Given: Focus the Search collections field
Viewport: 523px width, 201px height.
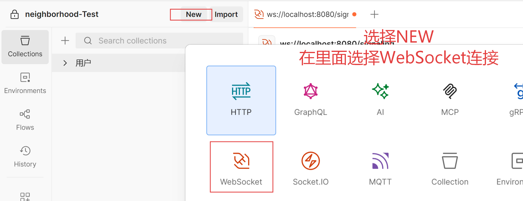Looking at the screenshot, I should 159,41.
